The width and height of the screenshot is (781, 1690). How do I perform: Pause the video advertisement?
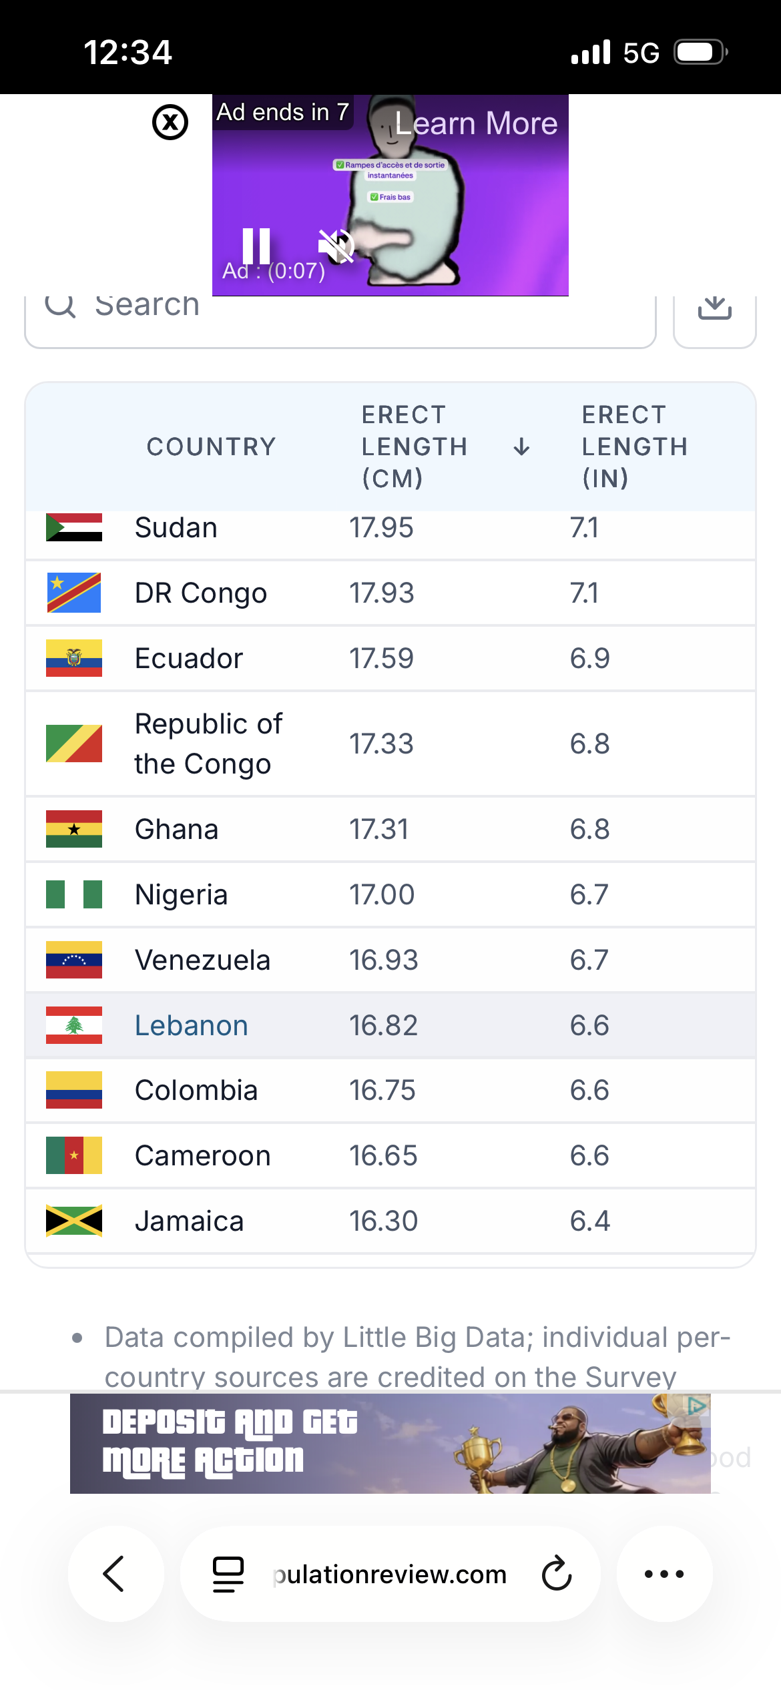coord(256,246)
